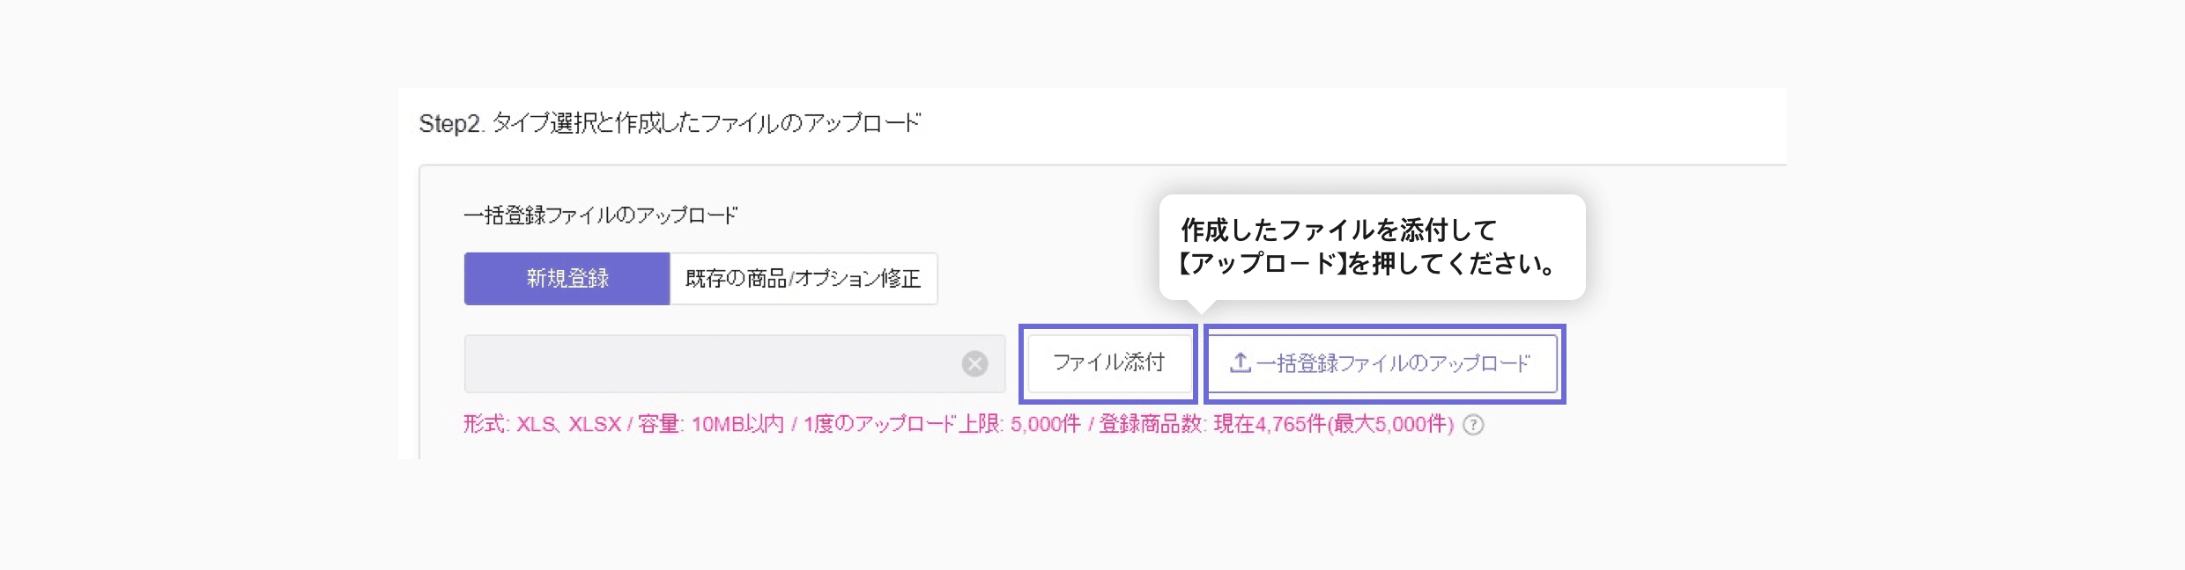Click the small pointer under the tooltip
This screenshot has width=2185, height=570.
click(1202, 306)
